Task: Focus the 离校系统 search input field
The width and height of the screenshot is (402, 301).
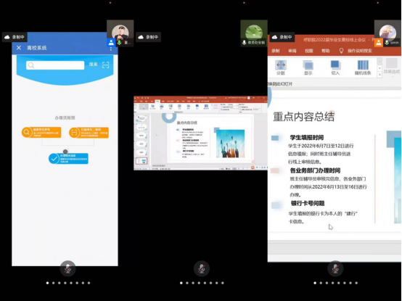Action: pyautogui.click(x=55, y=65)
